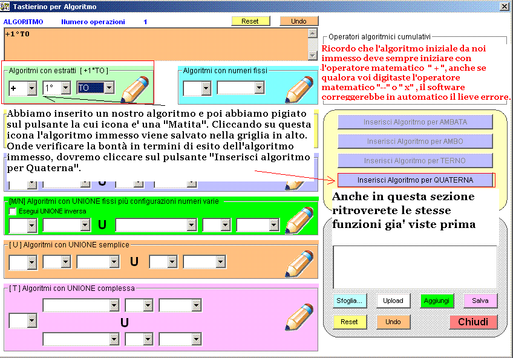
Task: Save the M/N UNIONE fissi algorithm with its pencil
Action: (x=299, y=220)
